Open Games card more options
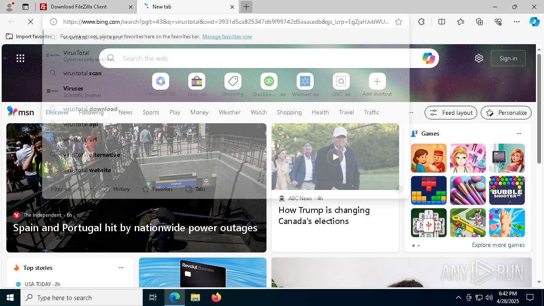This screenshot has width=544, height=306. point(518,133)
